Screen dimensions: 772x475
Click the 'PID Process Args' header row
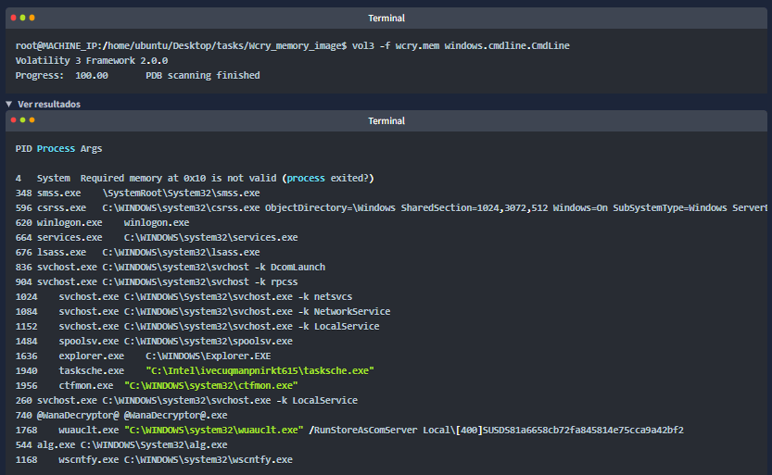(58, 148)
